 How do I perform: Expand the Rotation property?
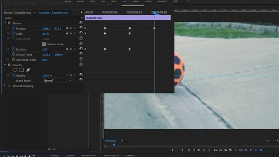[x=8, y=49]
